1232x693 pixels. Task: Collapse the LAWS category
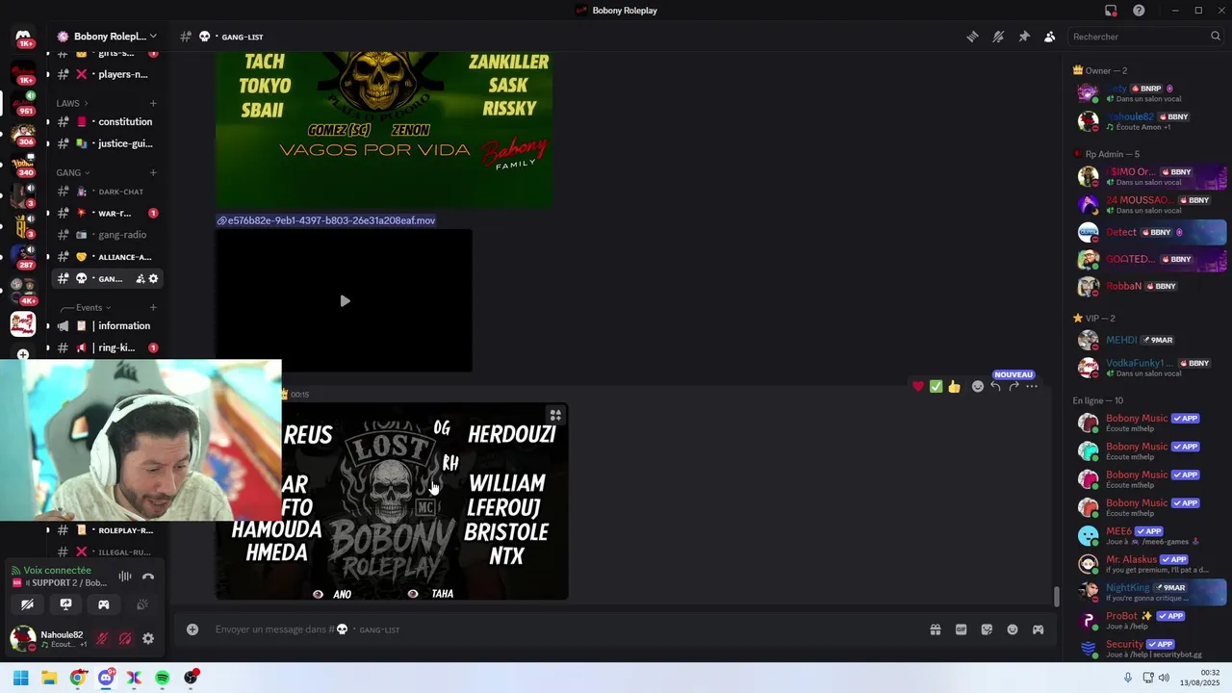click(72, 103)
